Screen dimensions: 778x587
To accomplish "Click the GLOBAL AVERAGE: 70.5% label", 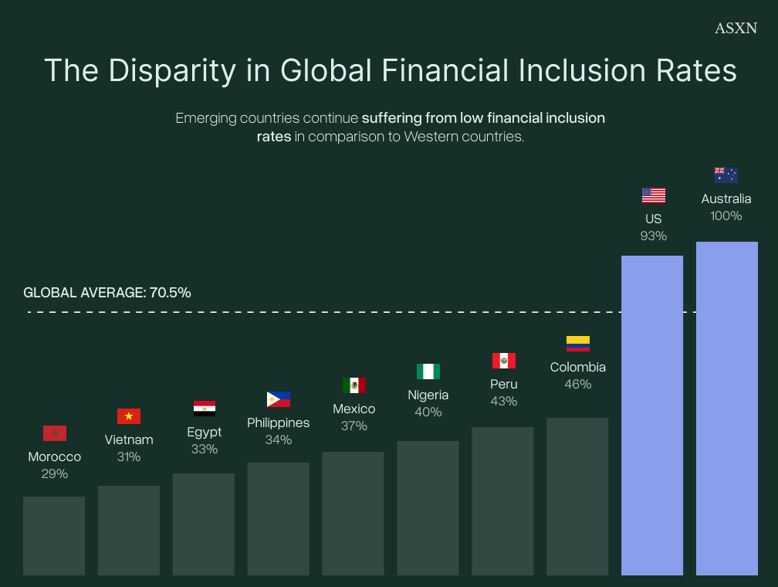I will click(x=107, y=293).
